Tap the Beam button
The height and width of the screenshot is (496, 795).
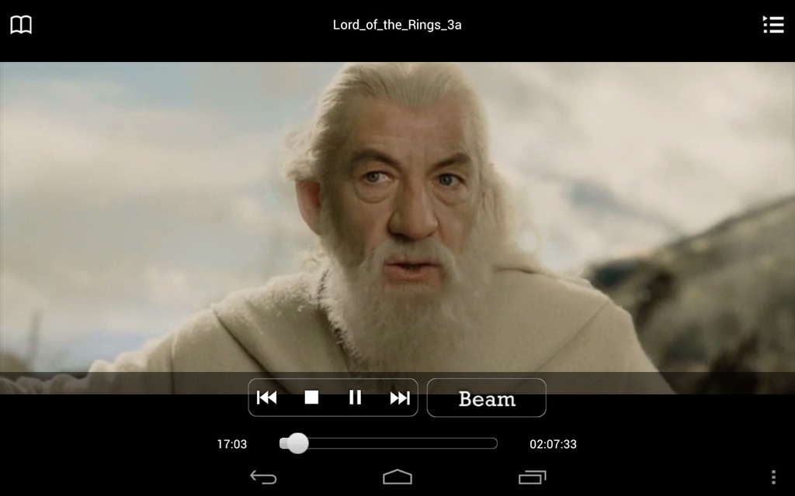[x=487, y=398]
